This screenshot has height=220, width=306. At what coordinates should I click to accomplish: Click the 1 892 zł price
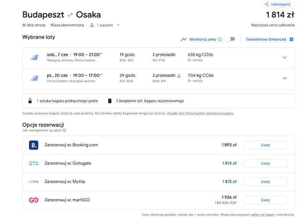coord(229,145)
